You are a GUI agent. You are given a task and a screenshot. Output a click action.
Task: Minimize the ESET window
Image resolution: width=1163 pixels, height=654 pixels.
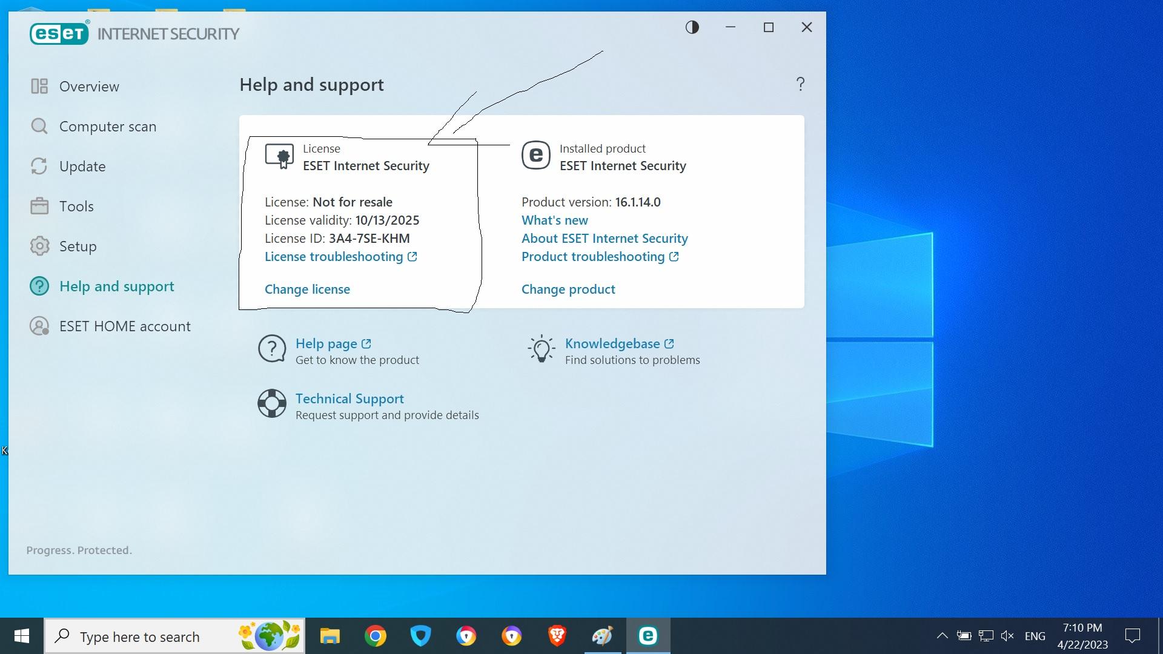[x=731, y=27]
